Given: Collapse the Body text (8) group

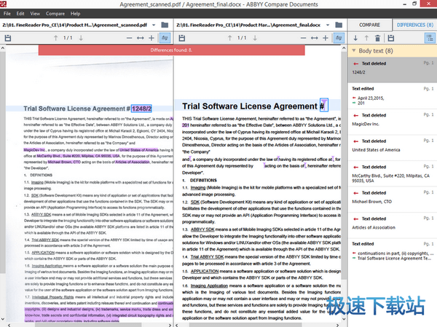Looking at the screenshot, I should click(354, 52).
